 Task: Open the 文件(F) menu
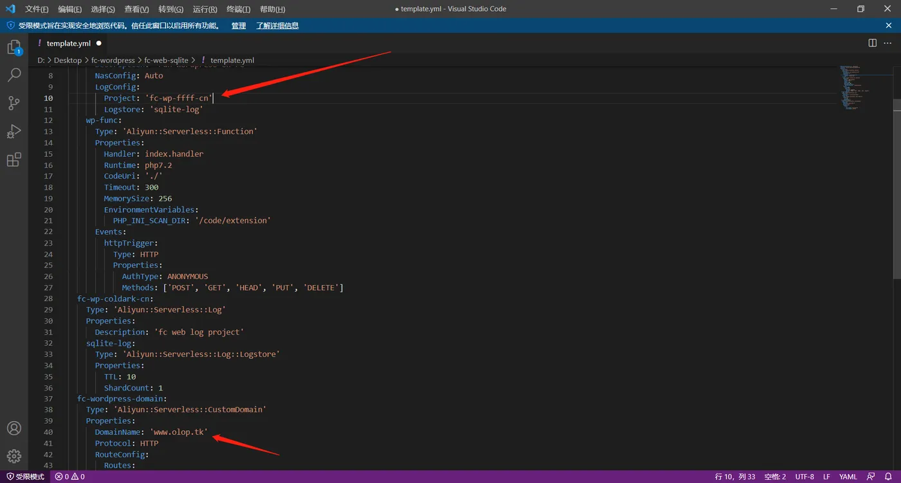[x=37, y=9]
